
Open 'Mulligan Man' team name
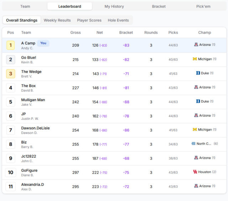point(33,100)
